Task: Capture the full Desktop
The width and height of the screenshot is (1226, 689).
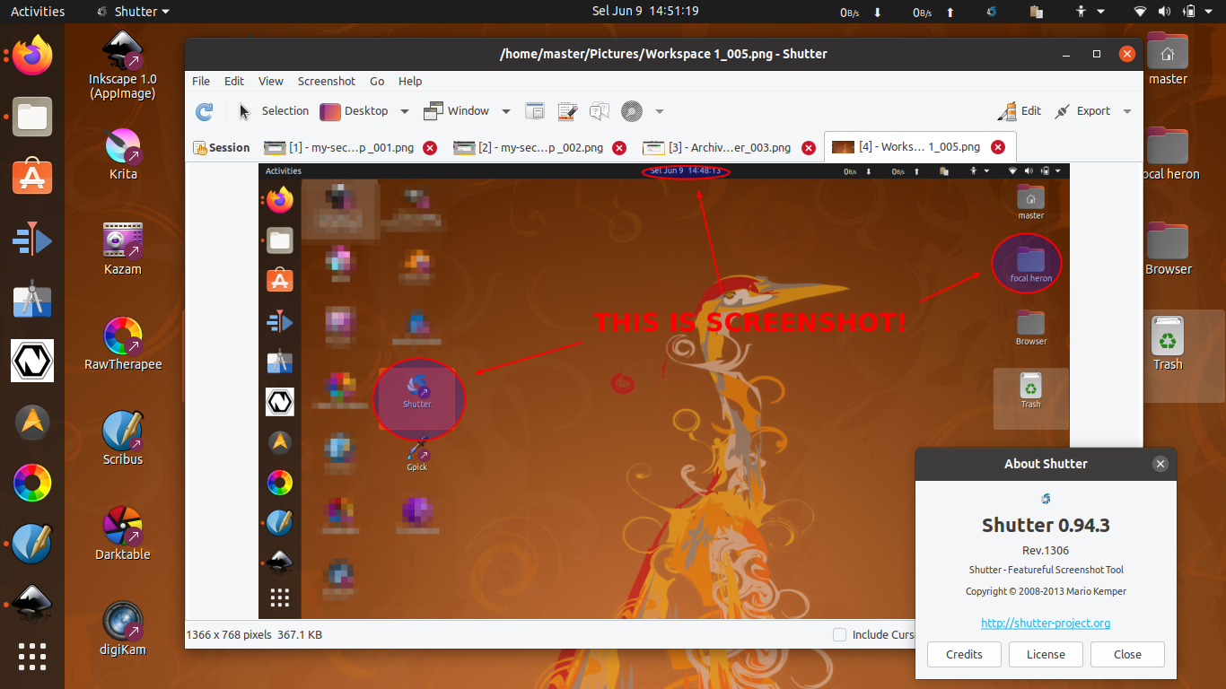Action: click(x=355, y=111)
